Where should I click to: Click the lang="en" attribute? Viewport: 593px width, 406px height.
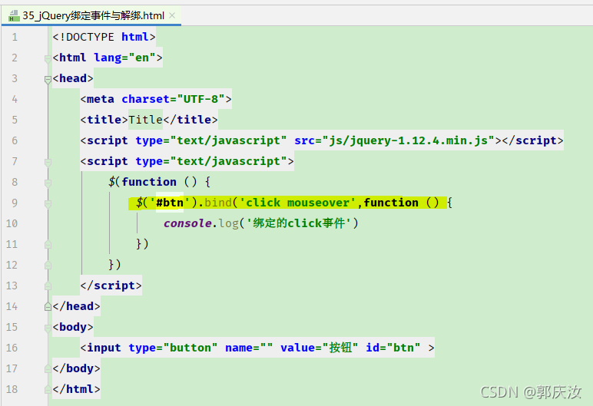click(124, 58)
